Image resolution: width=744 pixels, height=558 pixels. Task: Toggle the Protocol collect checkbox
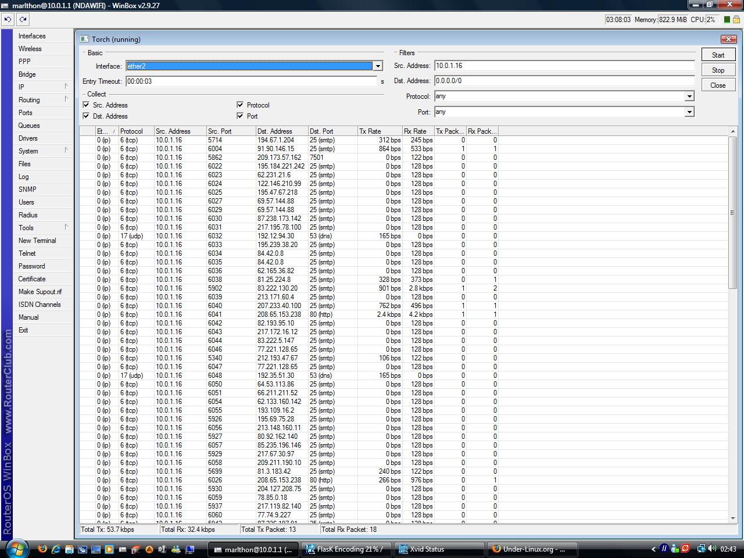240,105
